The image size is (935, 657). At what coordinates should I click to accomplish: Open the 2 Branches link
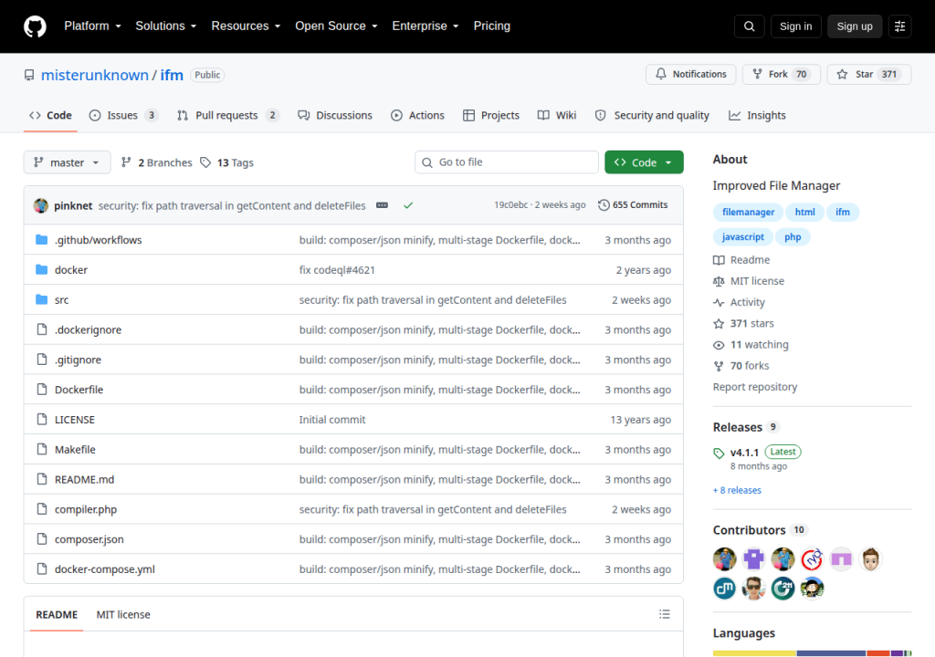point(156,162)
